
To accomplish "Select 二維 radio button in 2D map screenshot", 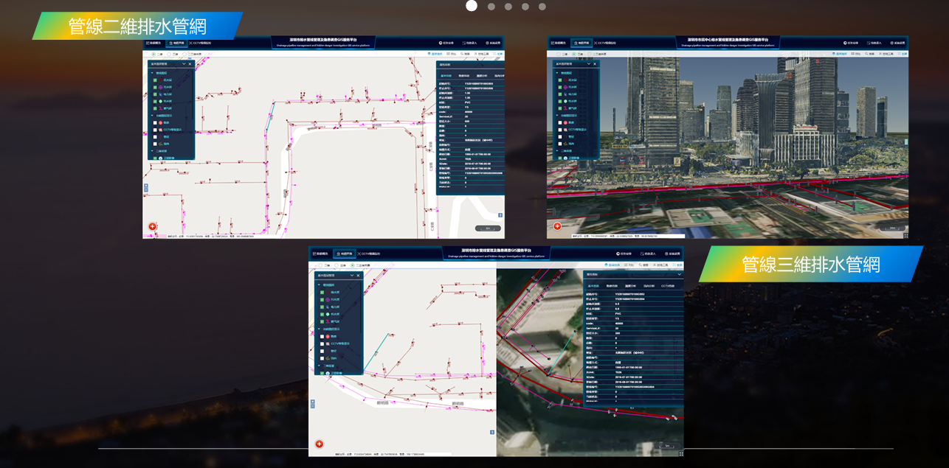I will click(154, 54).
